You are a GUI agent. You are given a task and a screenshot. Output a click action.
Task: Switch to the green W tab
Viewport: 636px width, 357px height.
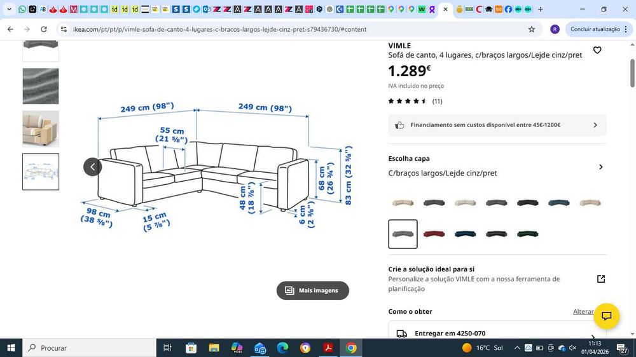[422, 9]
